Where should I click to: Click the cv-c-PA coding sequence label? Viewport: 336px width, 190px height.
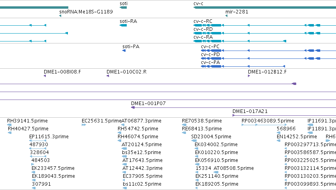point(210,62)
